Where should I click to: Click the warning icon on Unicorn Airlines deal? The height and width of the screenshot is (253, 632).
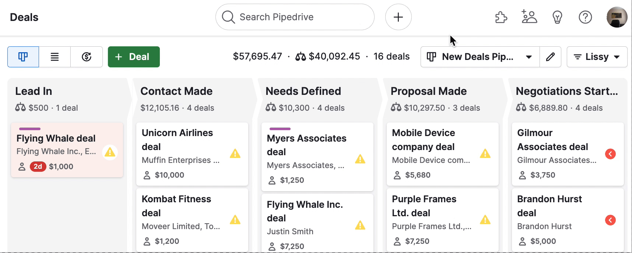click(235, 154)
